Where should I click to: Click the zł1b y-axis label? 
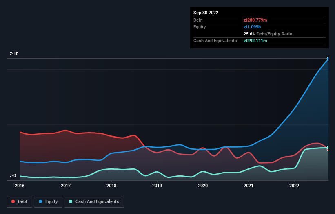tap(14, 53)
